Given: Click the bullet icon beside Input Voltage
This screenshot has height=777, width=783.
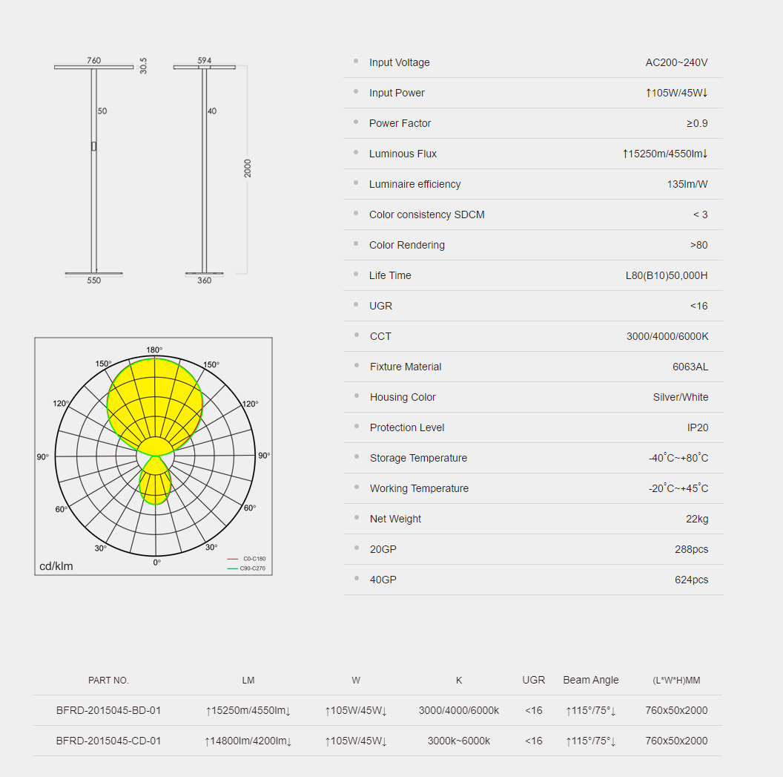Looking at the screenshot, I should tap(356, 62).
